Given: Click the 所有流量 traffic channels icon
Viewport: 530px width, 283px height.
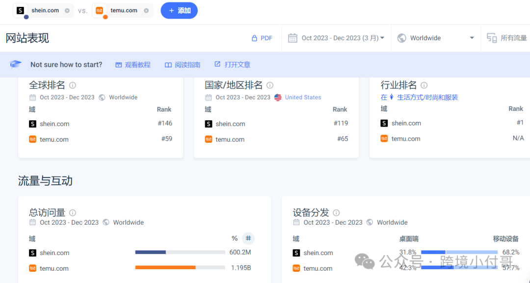Looking at the screenshot, I should [492, 38].
